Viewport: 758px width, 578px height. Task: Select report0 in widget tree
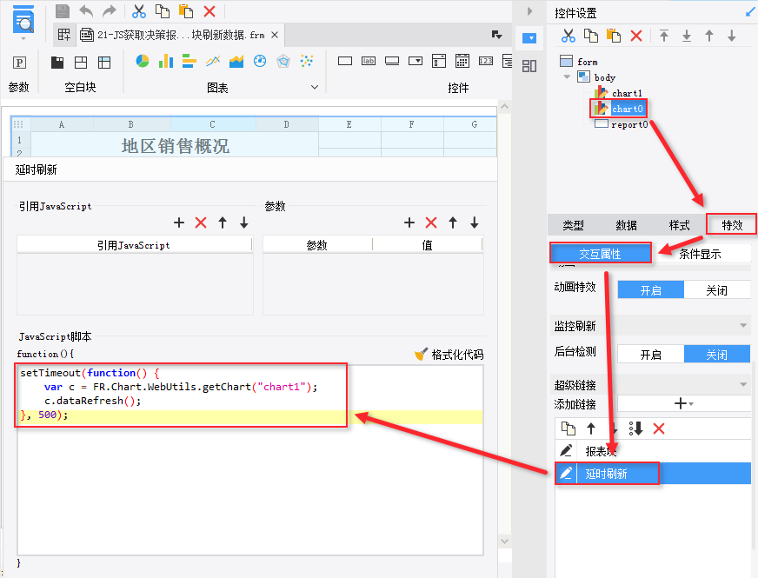click(x=629, y=124)
